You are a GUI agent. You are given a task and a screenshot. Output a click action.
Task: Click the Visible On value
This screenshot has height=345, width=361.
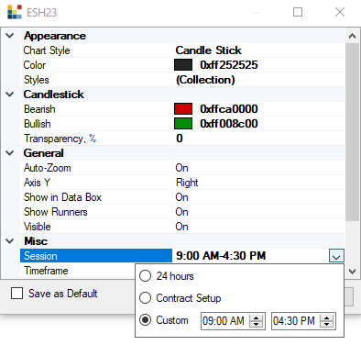pos(181,227)
